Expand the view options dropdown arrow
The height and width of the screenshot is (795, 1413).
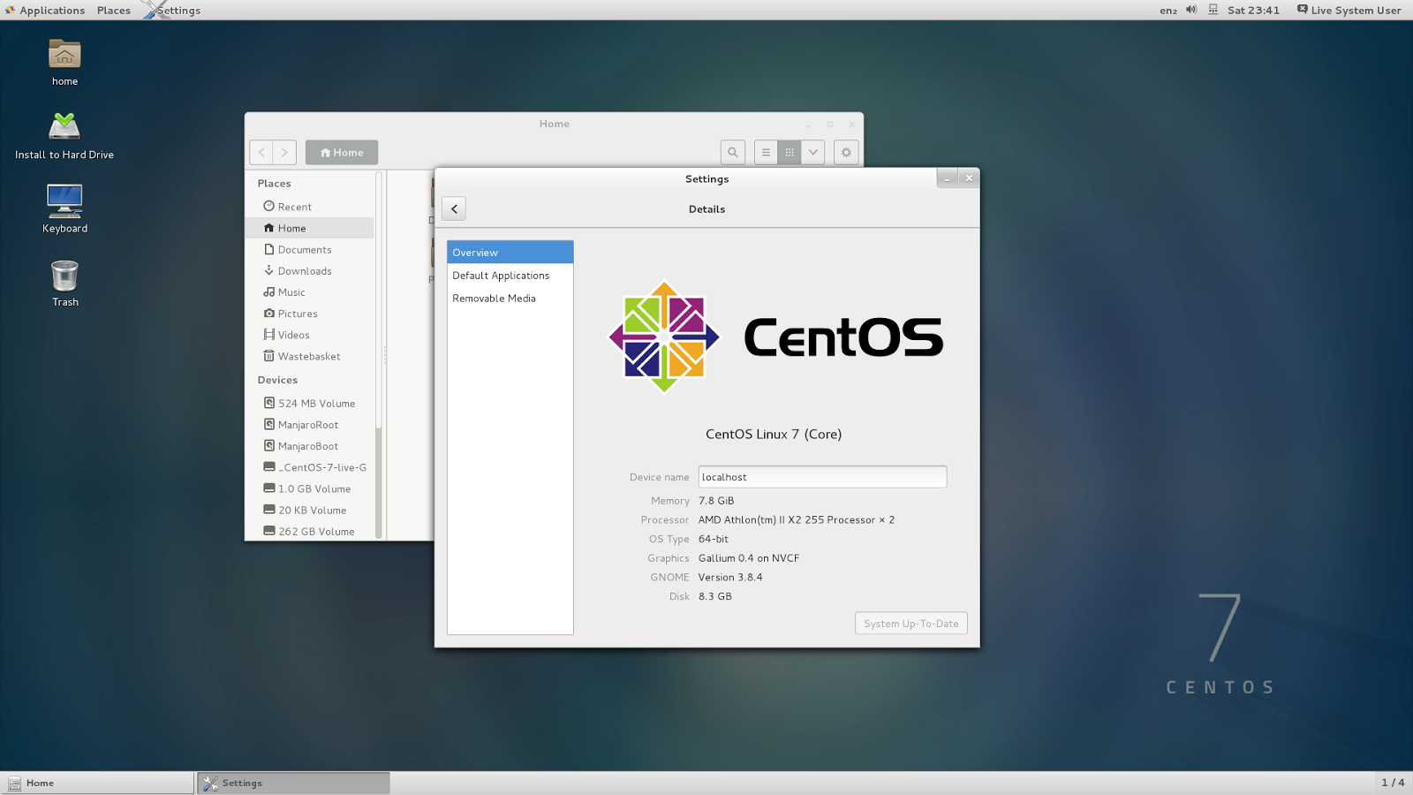[x=813, y=152]
